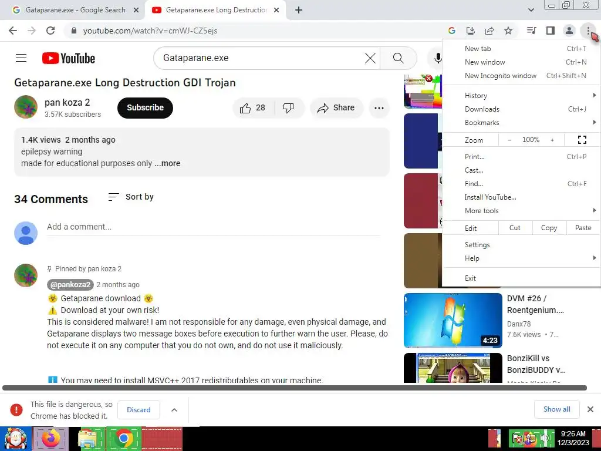This screenshot has height=451, width=601.
Task: Go to YouTube home via logo
Action: 69,58
